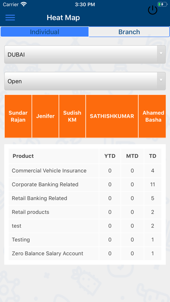Select the Sundar Rajan tile
170x302 pixels.
18,116
